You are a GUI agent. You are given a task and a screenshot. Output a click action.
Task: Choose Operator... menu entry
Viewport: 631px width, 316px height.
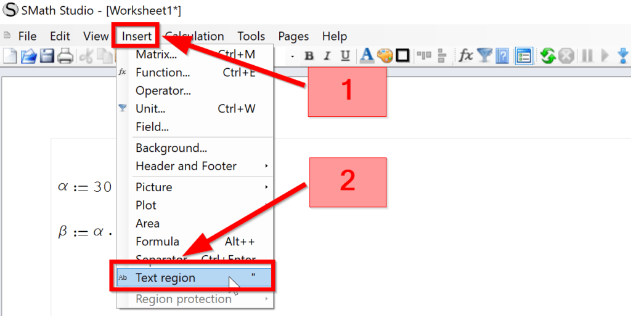pyautogui.click(x=195, y=91)
